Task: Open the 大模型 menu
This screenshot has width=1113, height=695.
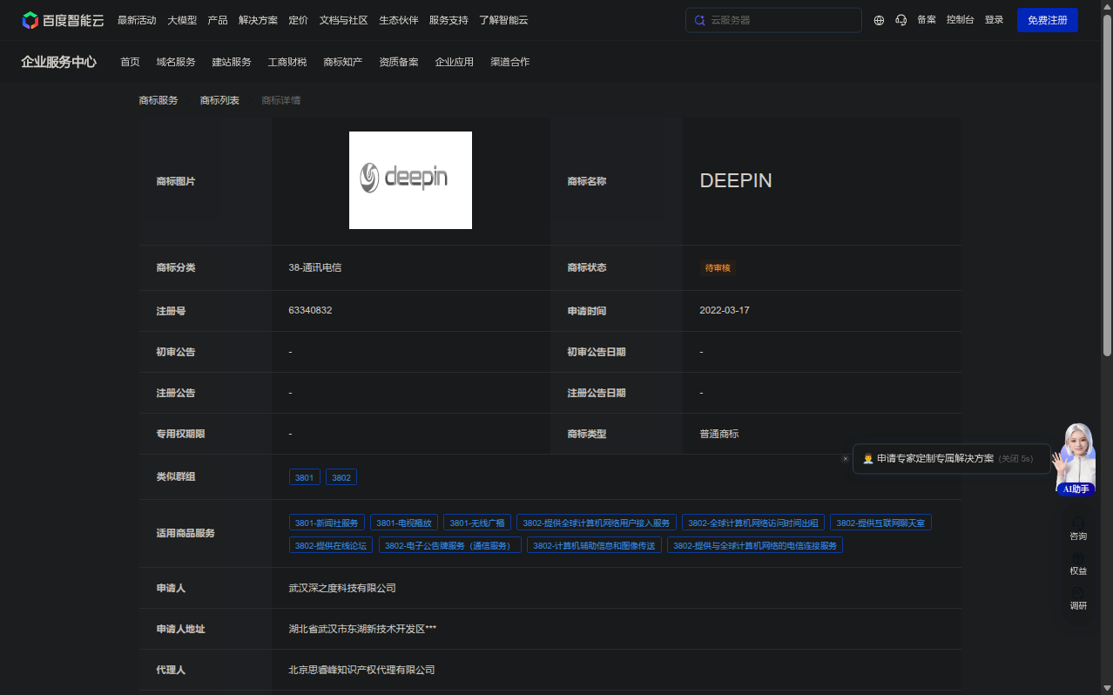Action: [x=182, y=20]
